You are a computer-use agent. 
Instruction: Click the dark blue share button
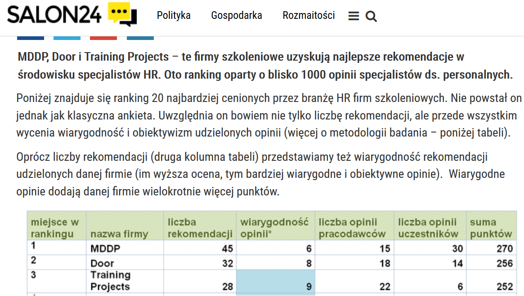point(31,38)
